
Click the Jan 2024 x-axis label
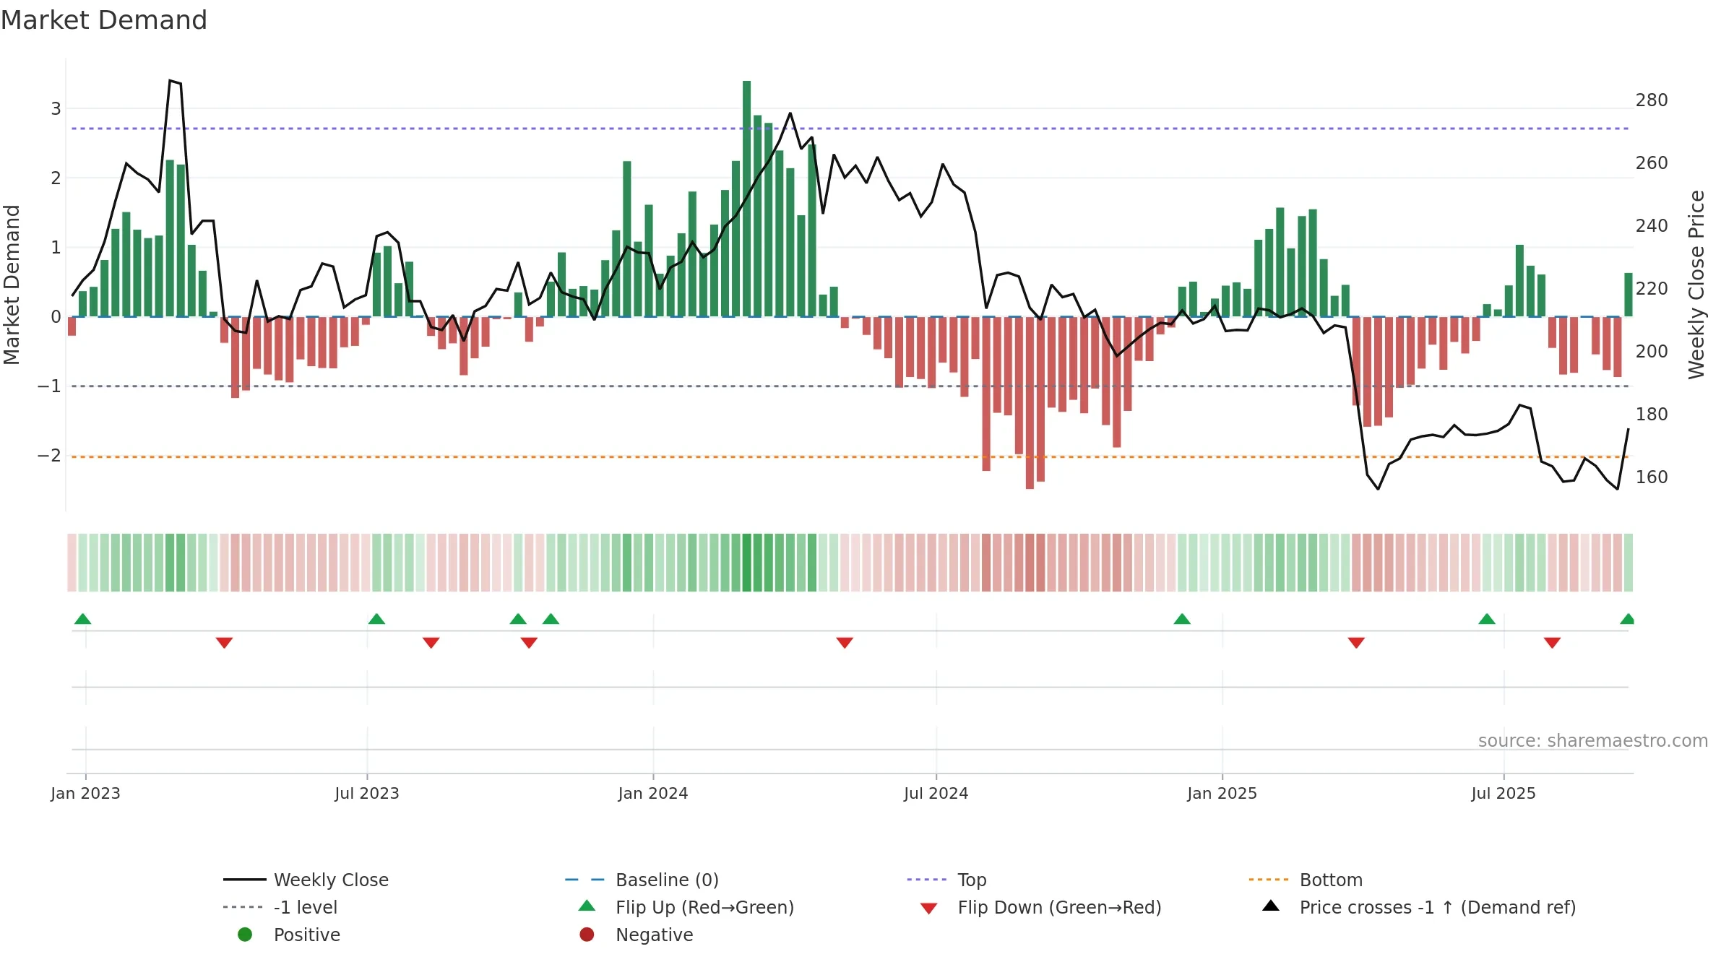coord(652,793)
